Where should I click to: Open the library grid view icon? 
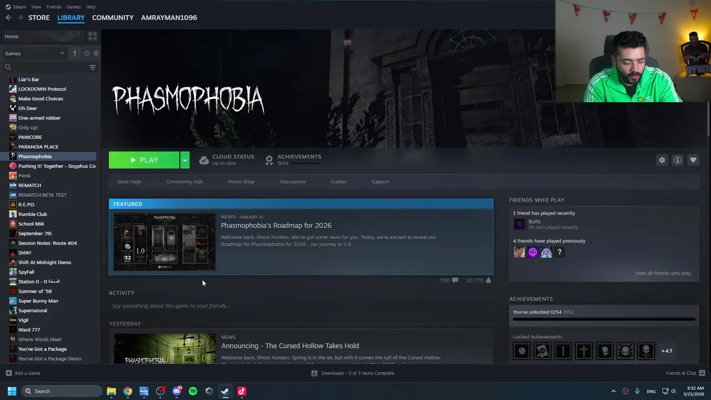point(92,36)
